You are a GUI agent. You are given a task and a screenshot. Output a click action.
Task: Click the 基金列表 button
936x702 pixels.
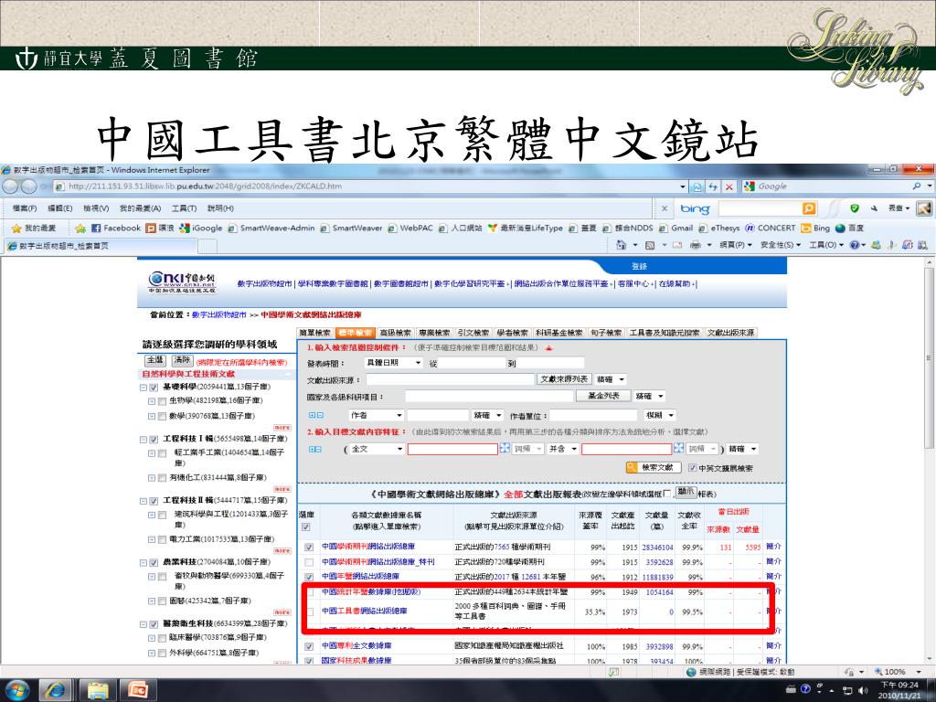(603, 396)
